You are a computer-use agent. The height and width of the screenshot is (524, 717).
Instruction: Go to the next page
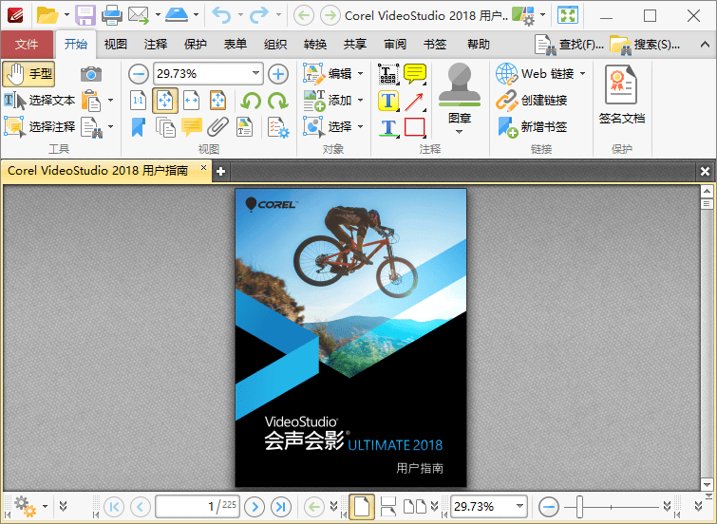[x=254, y=507]
